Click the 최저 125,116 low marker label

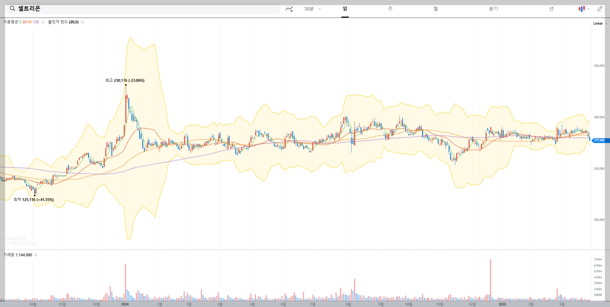pyautogui.click(x=34, y=199)
